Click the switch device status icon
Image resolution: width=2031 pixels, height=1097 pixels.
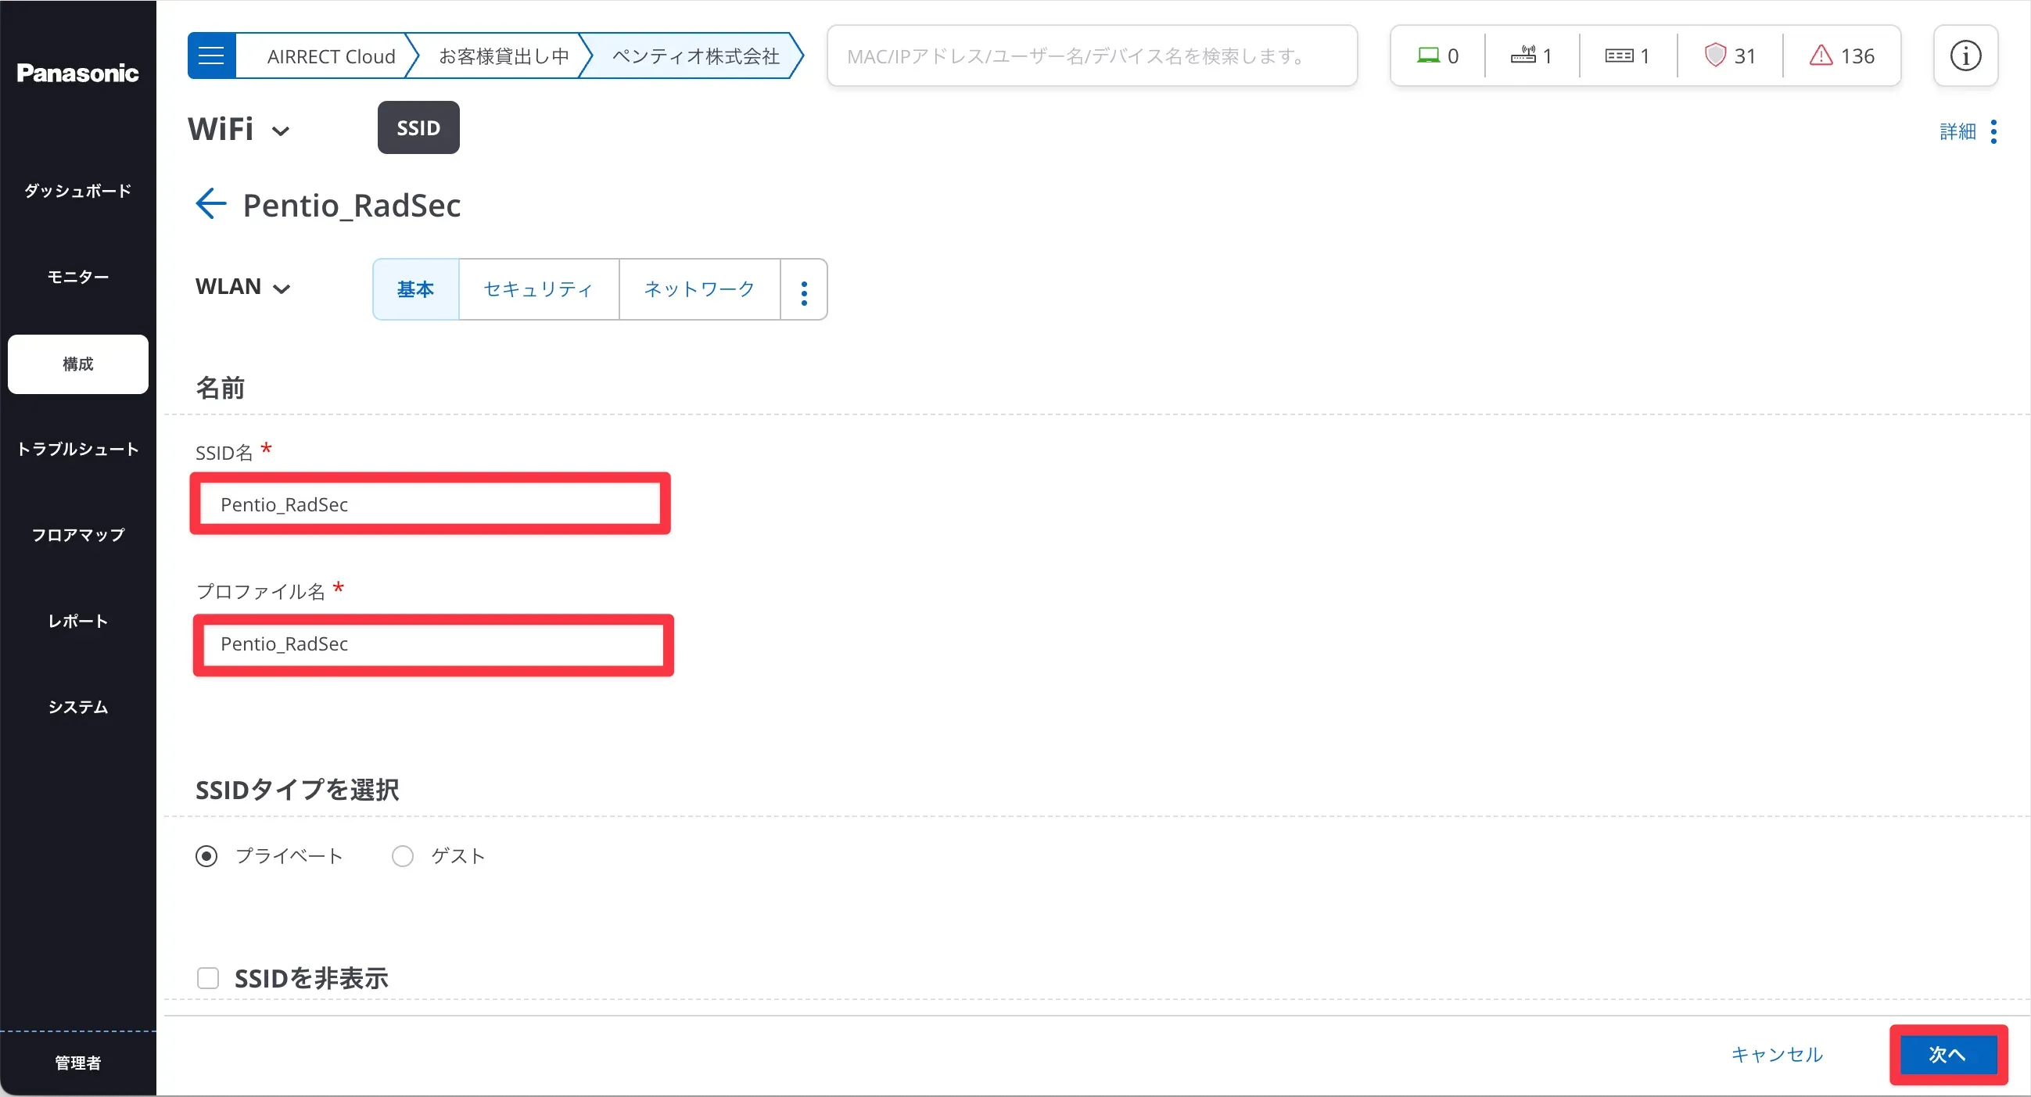[1619, 56]
